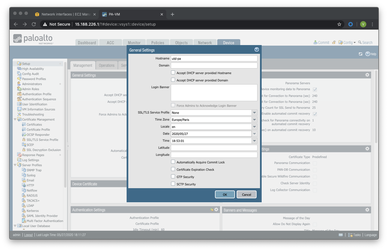The image size is (388, 251).
Task: Open Administrators in the sidebar
Action: [x=32, y=84]
